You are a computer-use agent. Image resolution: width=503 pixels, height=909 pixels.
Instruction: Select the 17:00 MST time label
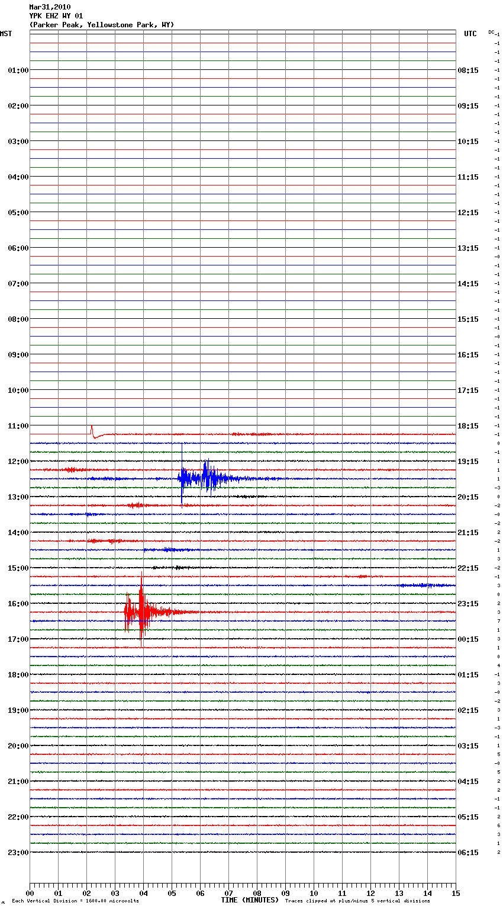point(18,639)
